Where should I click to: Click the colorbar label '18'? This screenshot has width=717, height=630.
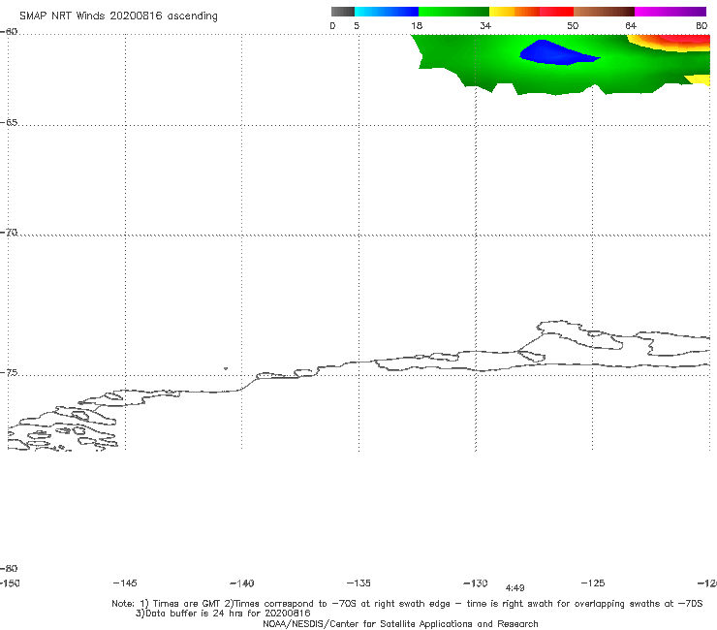pos(417,26)
